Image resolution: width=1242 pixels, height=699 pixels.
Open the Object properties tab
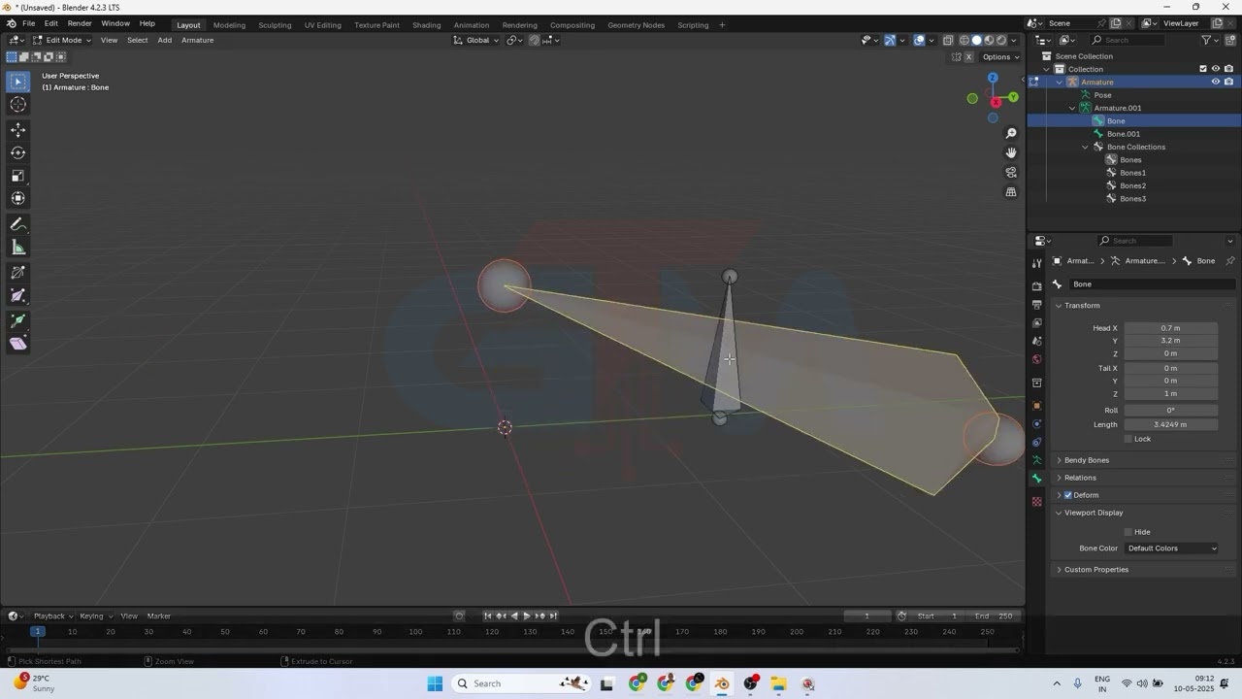pos(1036,406)
